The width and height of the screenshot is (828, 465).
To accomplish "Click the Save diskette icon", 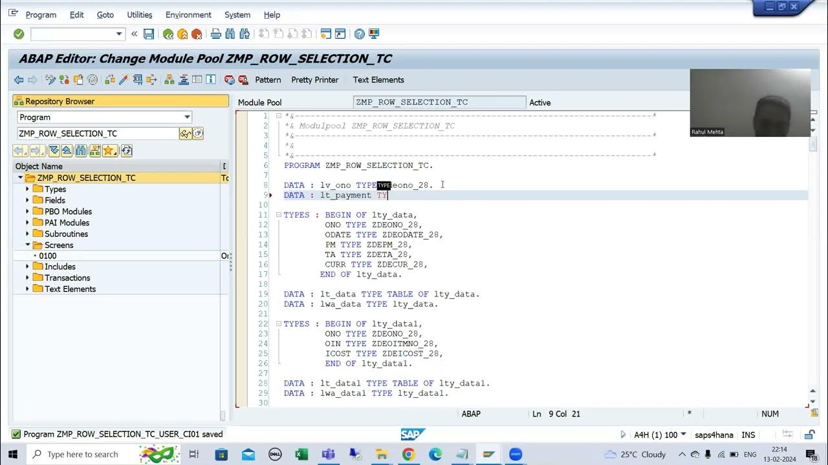I will [149, 34].
